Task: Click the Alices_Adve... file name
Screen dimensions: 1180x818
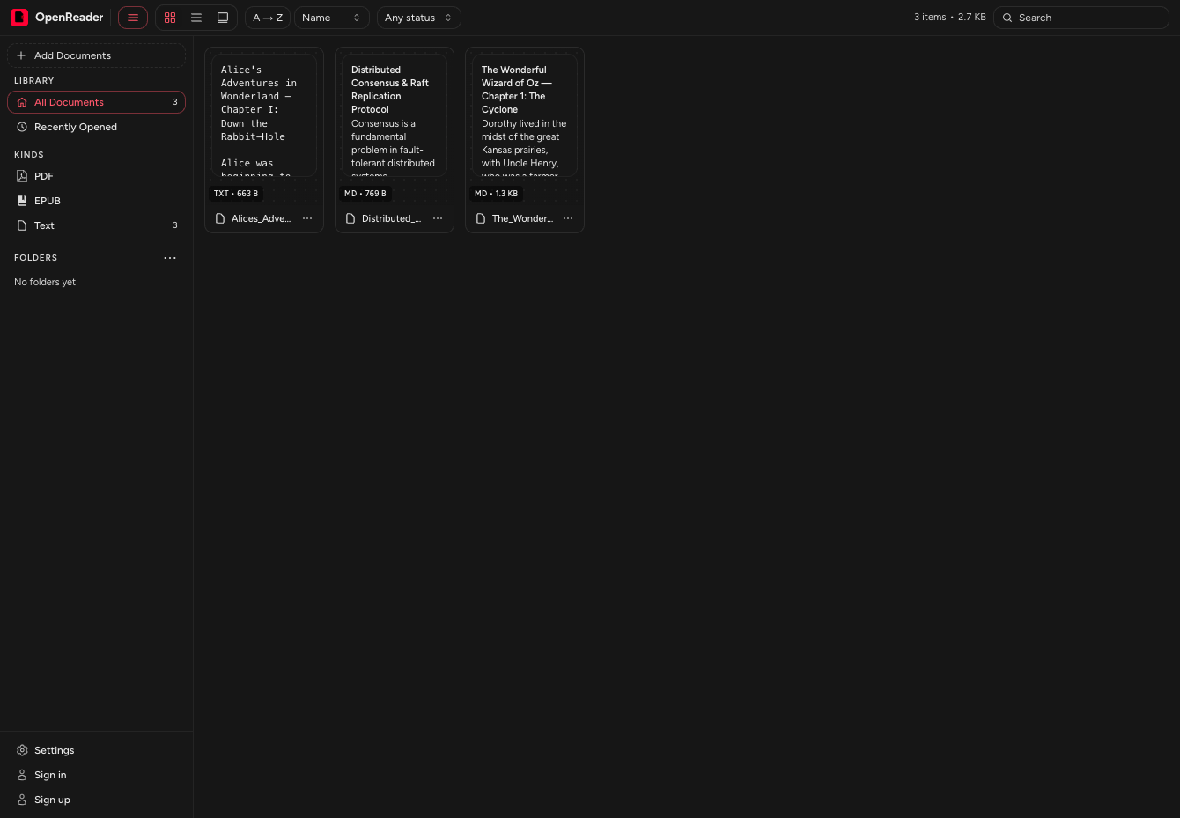Action: point(261,218)
